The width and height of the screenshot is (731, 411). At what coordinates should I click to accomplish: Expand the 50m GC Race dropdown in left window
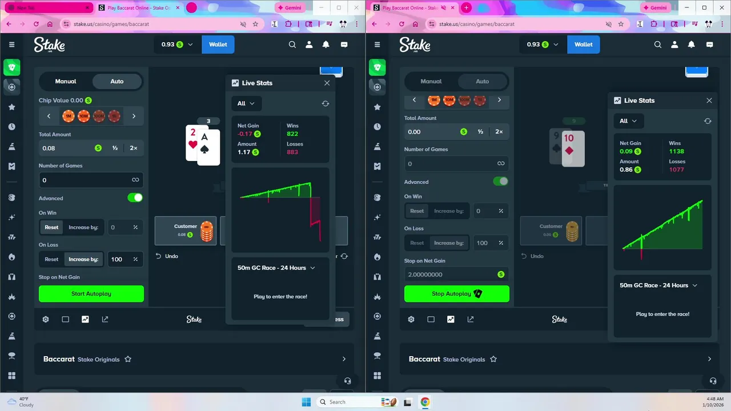[x=276, y=268]
